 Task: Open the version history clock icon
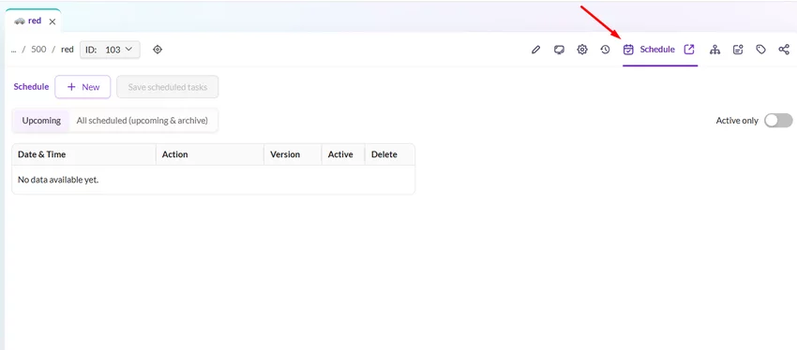[x=605, y=50]
